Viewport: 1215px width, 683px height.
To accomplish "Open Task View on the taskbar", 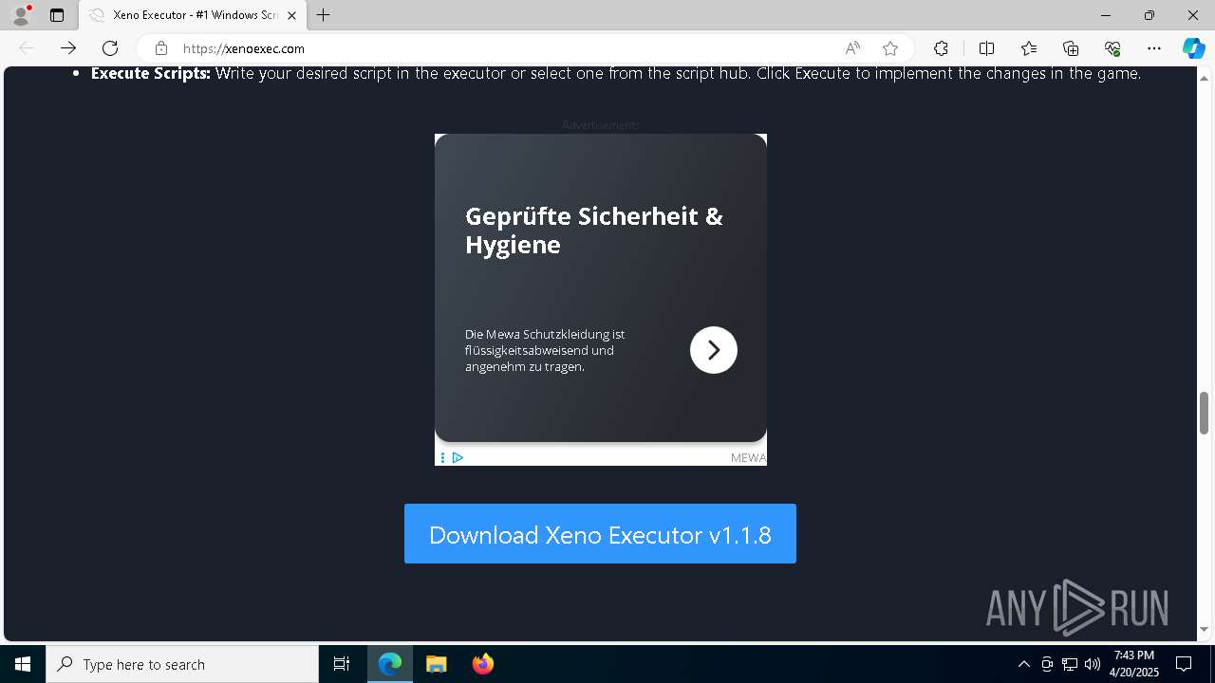I will click(x=342, y=664).
